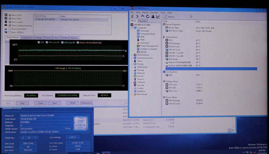This screenshot has width=269, height=154.
Task: Enable Stress GPU(s) checkbox
Action: (x=10, y=32)
